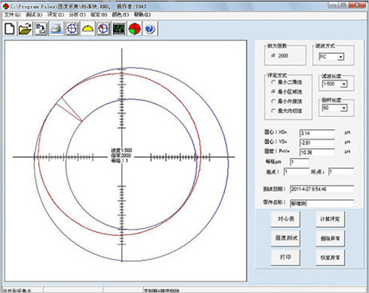Click the 对心表 button

(286, 219)
